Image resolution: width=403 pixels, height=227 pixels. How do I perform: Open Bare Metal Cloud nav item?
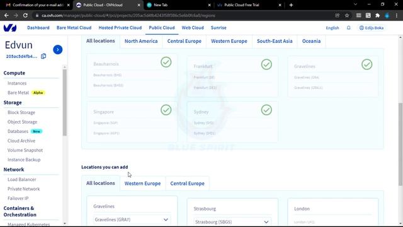74,28
